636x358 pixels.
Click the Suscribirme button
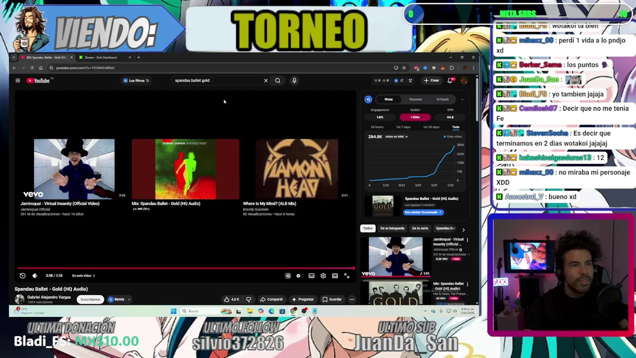(x=90, y=299)
